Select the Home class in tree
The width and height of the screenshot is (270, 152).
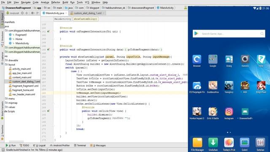pos(19,39)
